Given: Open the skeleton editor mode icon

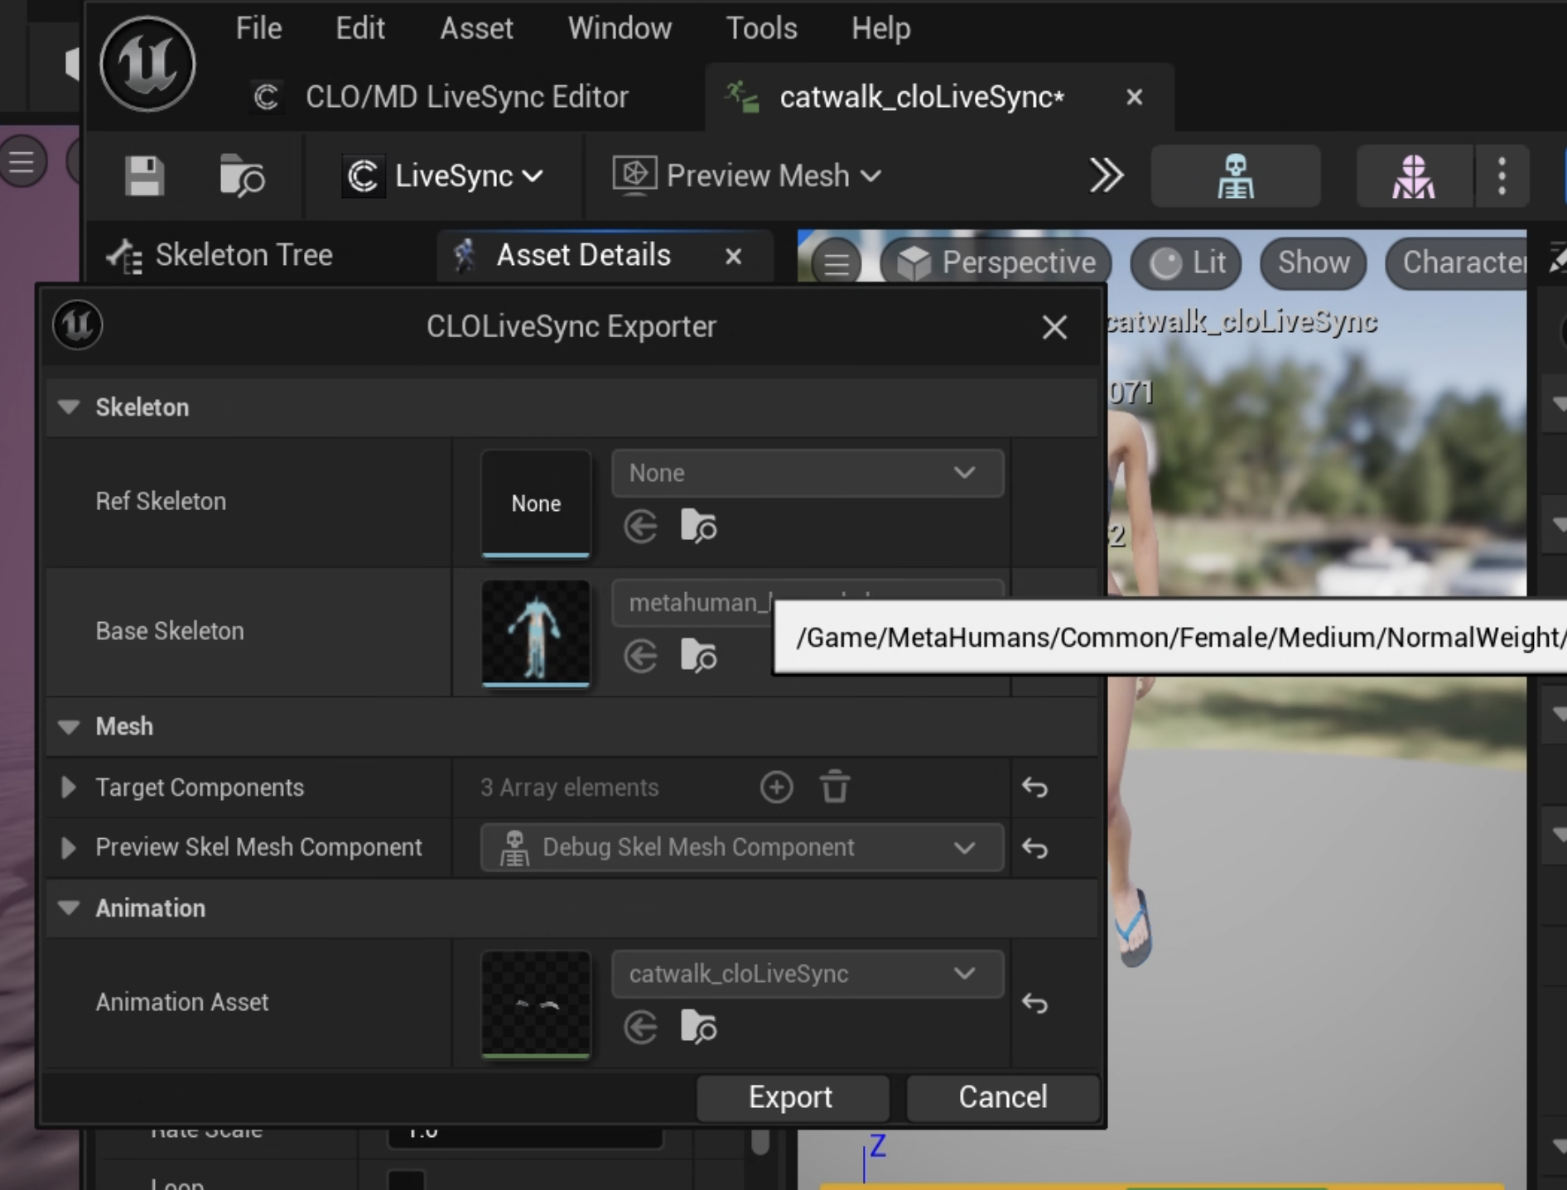Looking at the screenshot, I should (1235, 176).
